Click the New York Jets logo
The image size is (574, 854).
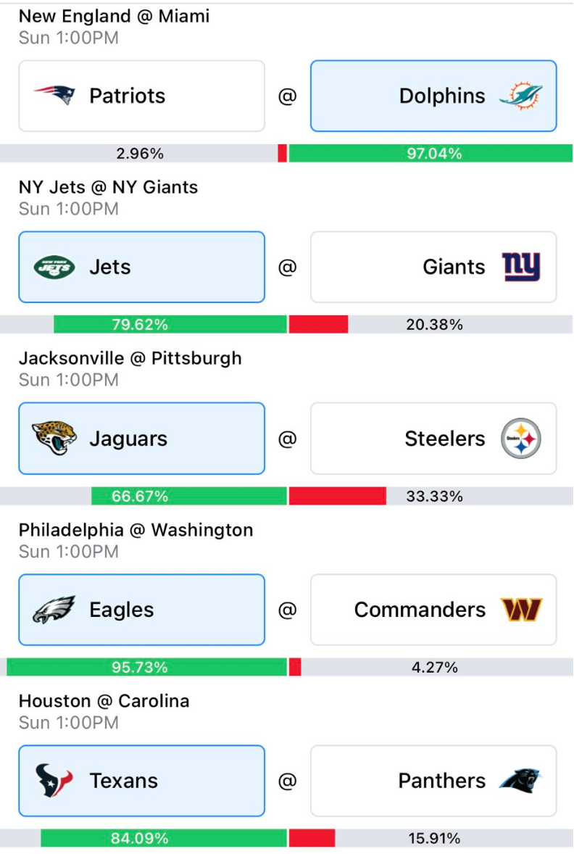(x=54, y=268)
